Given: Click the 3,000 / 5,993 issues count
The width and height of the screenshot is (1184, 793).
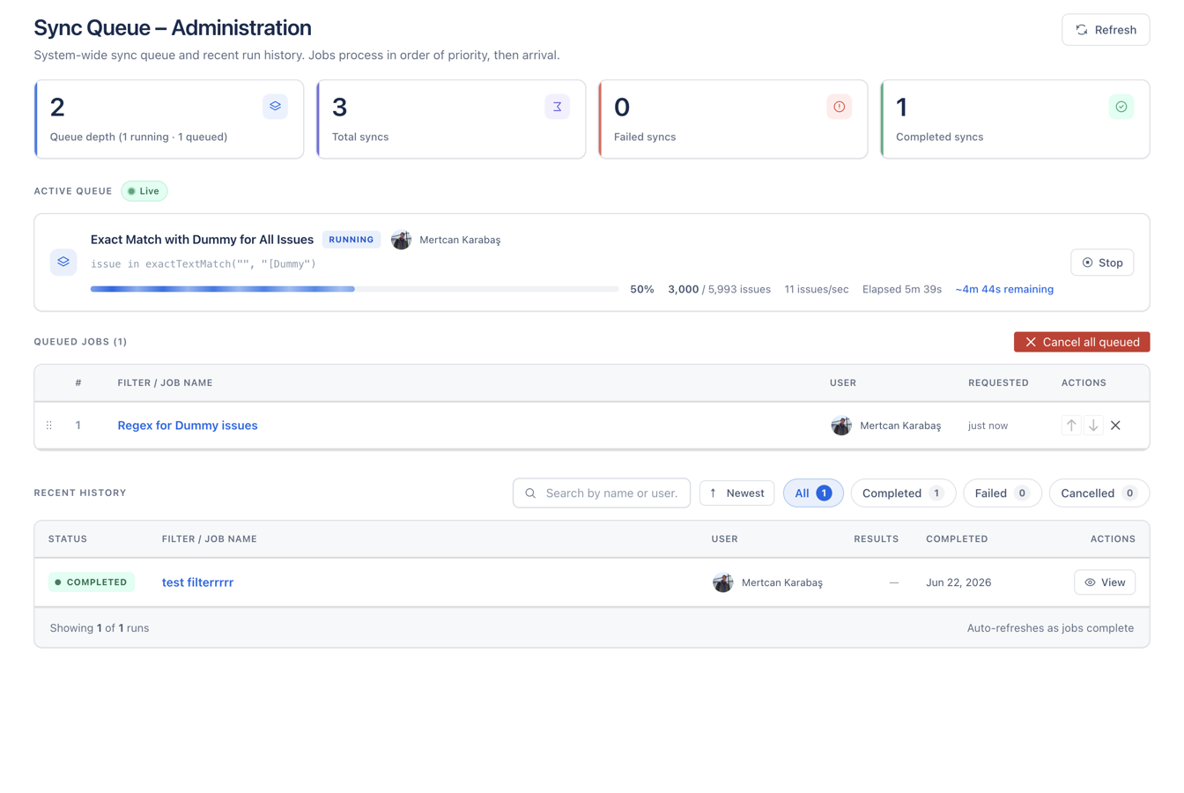Looking at the screenshot, I should [x=719, y=289].
